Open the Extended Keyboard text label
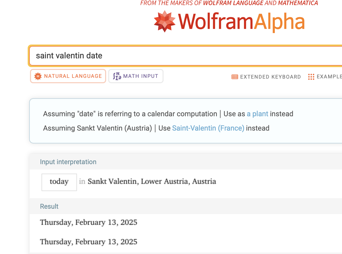The height and width of the screenshot is (254, 342). point(270,77)
